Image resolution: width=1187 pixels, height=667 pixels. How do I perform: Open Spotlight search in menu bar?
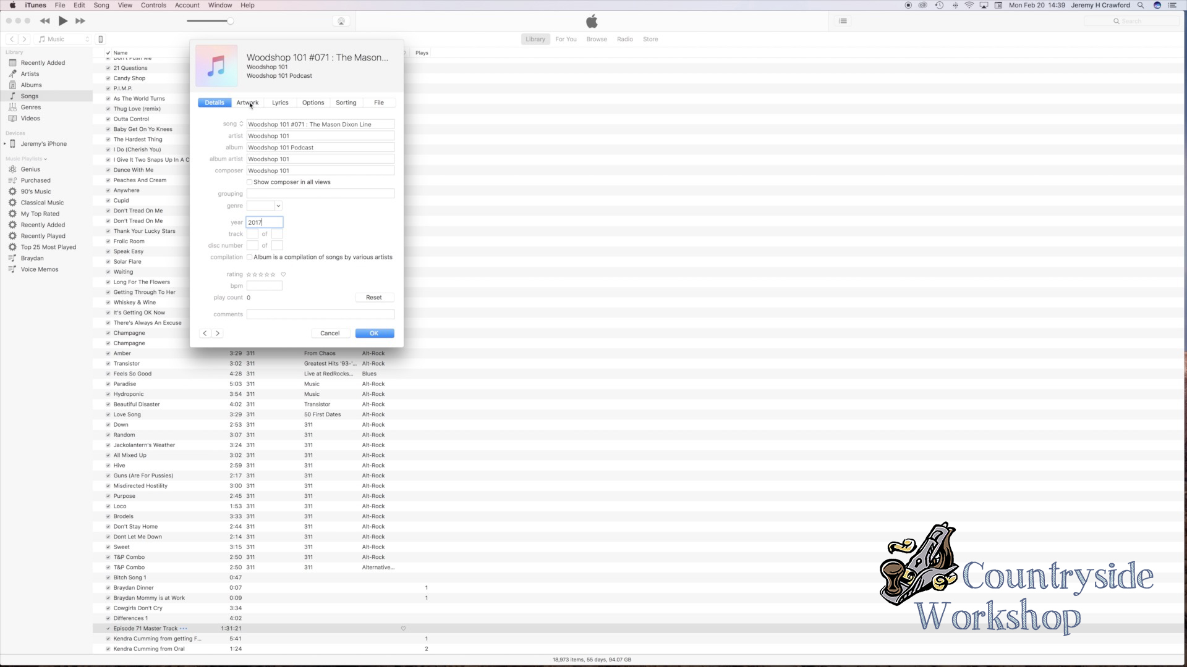(1141, 5)
